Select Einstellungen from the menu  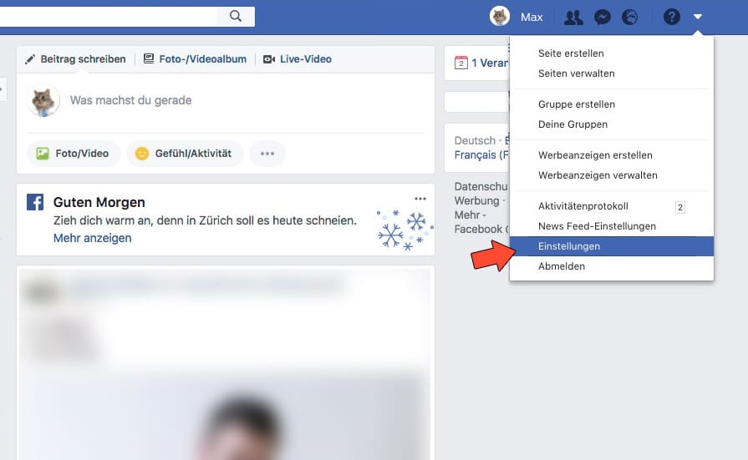coord(569,246)
